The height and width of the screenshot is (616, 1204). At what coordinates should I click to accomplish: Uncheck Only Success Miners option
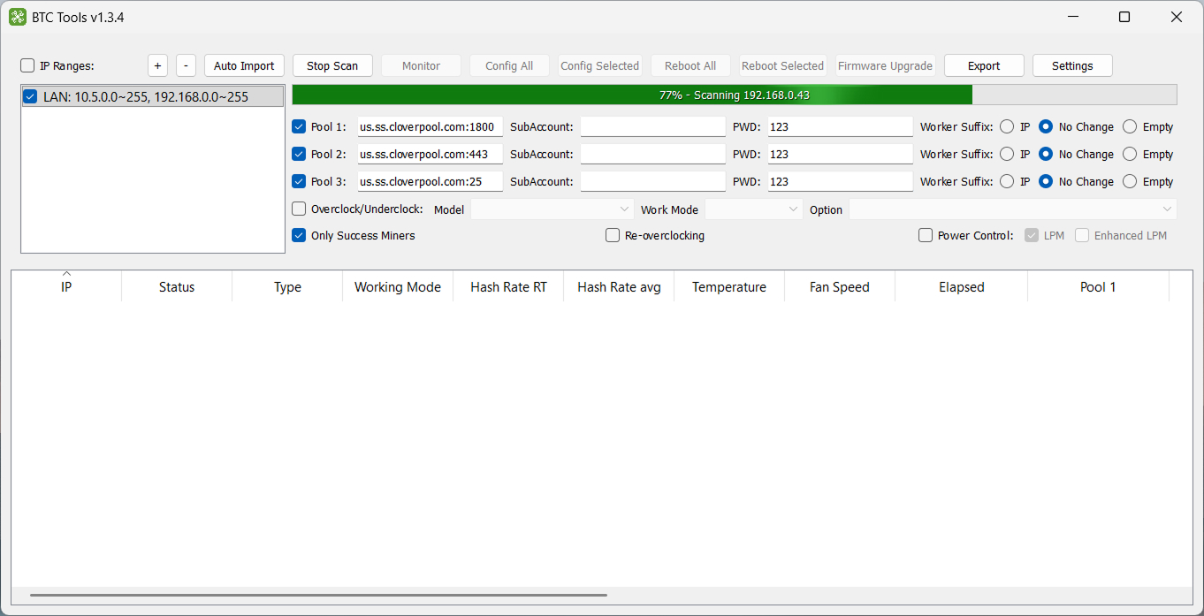point(299,235)
